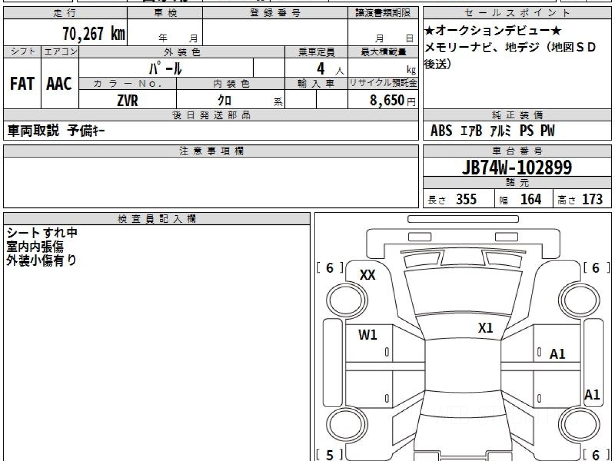Select the AAC air conditioner value
The height and width of the screenshot is (461, 615).
coord(59,83)
